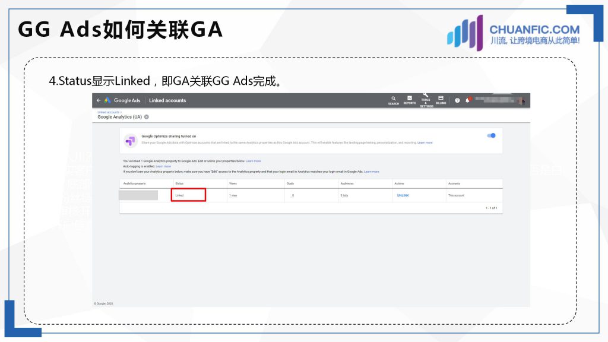Click Learn more after Optimize sharing description
Viewport: 608px width, 342px height.
[425, 142]
